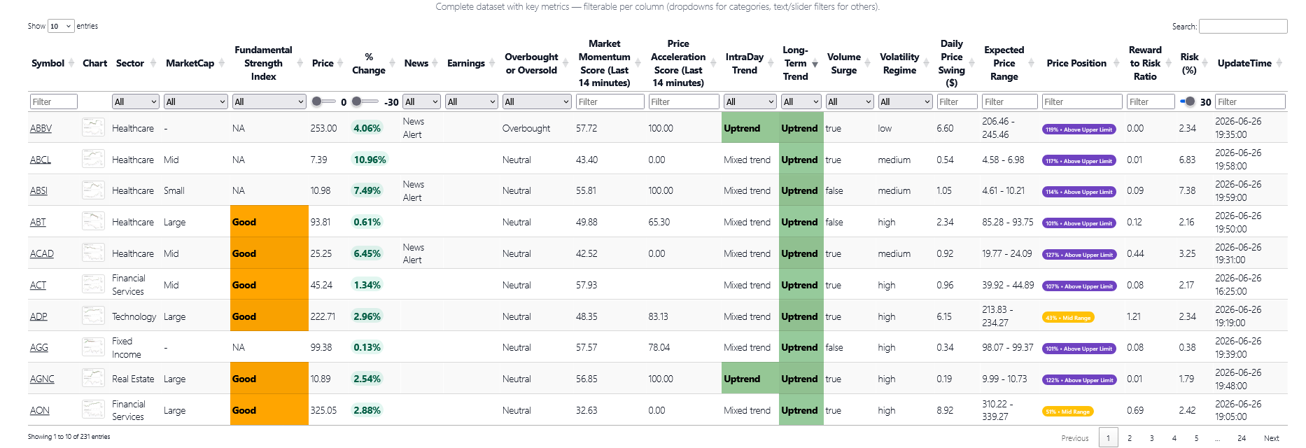The height and width of the screenshot is (448, 1306).
Task: Open the Volatility Regime filter dropdown
Action: pos(905,101)
